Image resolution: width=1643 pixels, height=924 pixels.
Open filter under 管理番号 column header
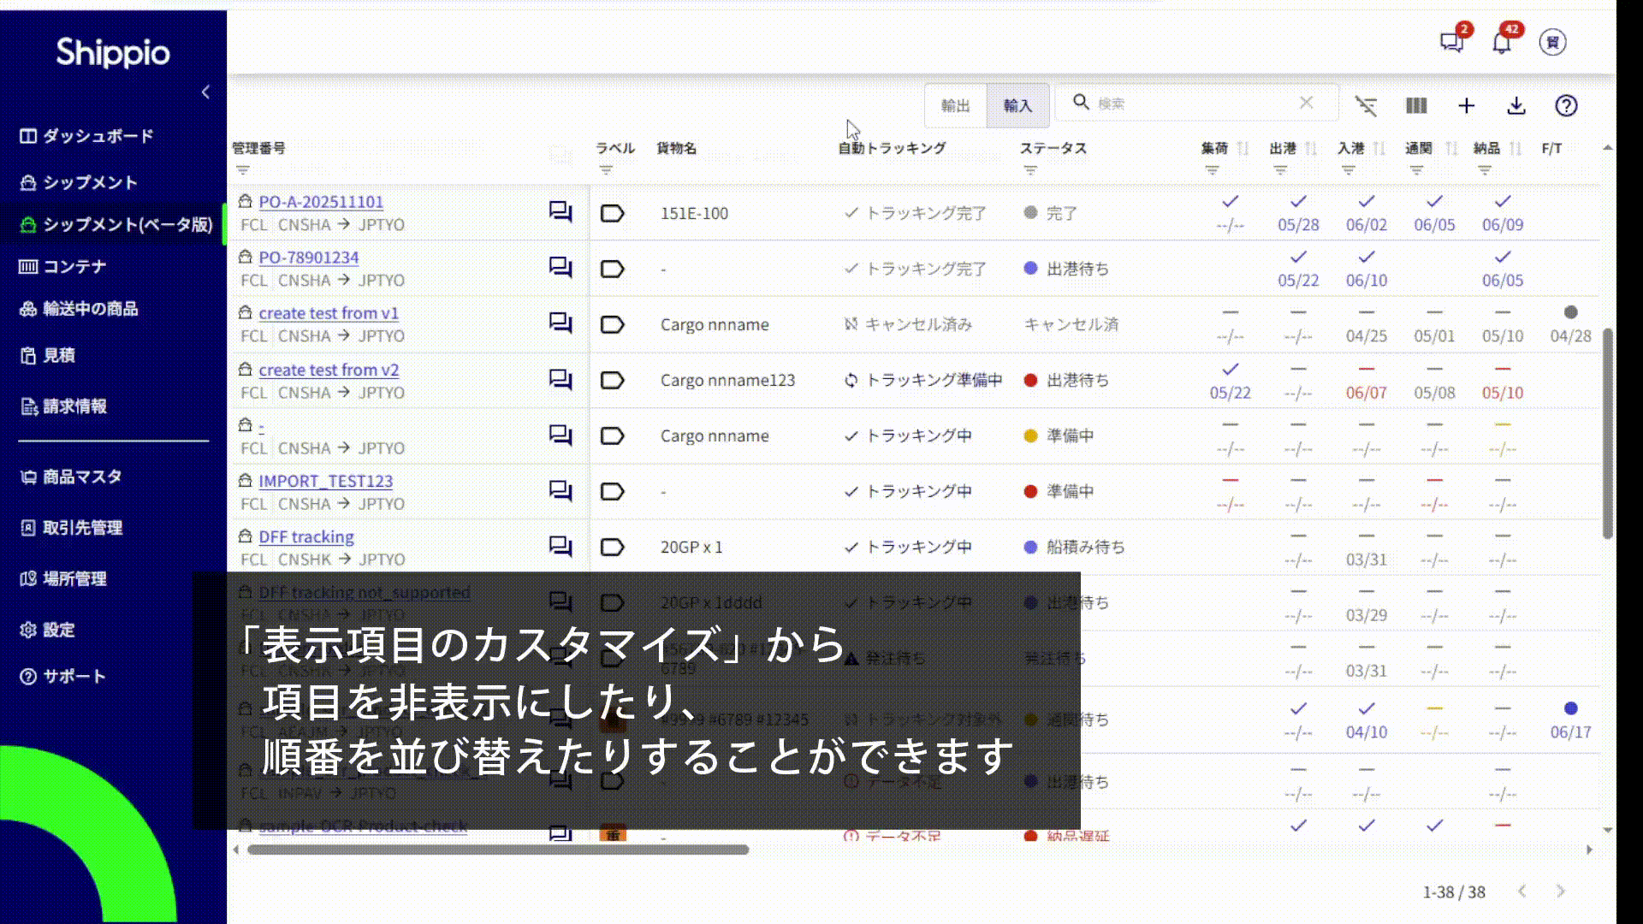[x=243, y=170]
